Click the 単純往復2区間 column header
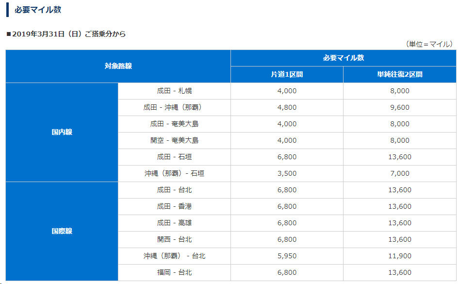 point(400,75)
